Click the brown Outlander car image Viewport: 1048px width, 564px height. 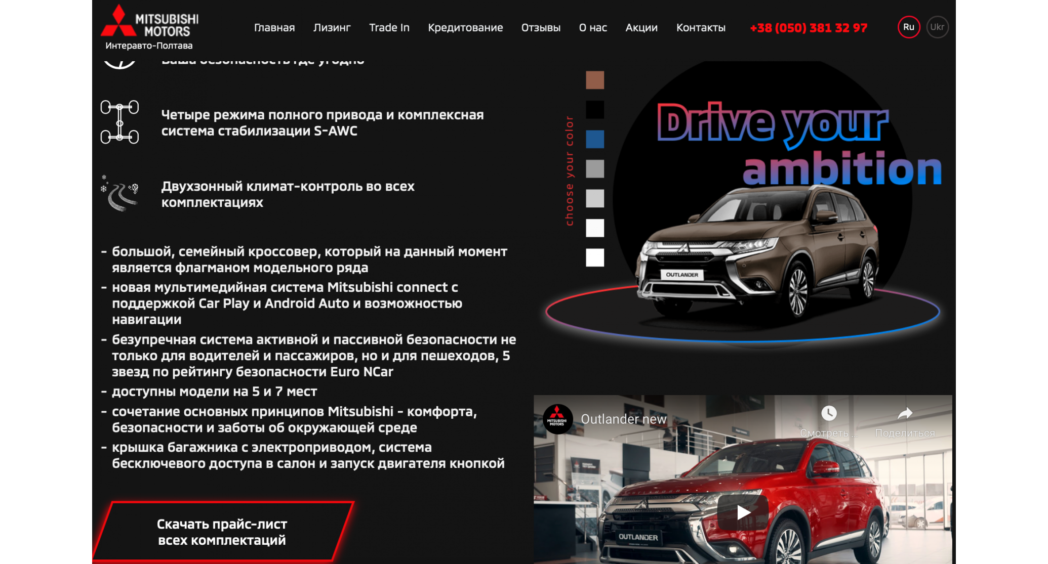[758, 253]
